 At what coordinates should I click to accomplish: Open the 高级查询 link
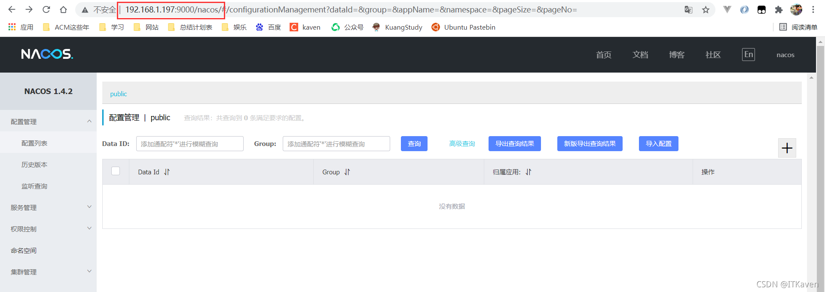tap(462, 143)
